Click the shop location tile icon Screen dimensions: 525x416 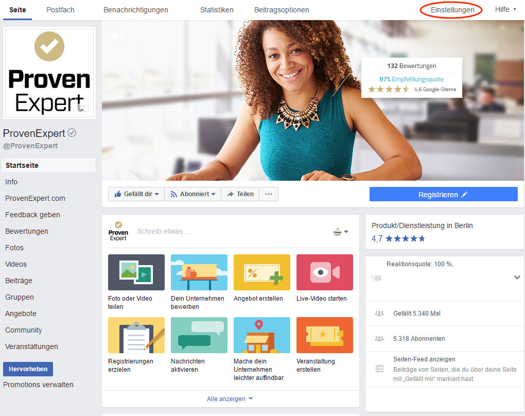tap(262, 335)
